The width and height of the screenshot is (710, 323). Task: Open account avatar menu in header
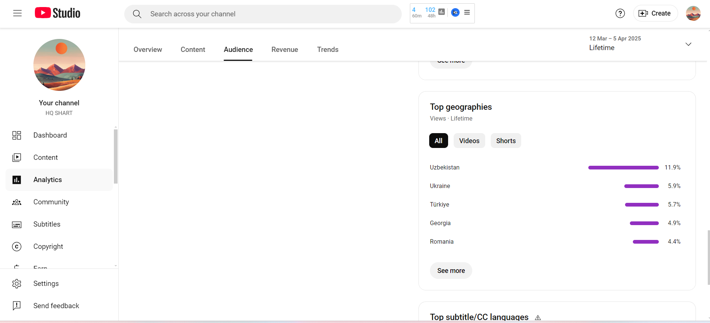point(693,13)
